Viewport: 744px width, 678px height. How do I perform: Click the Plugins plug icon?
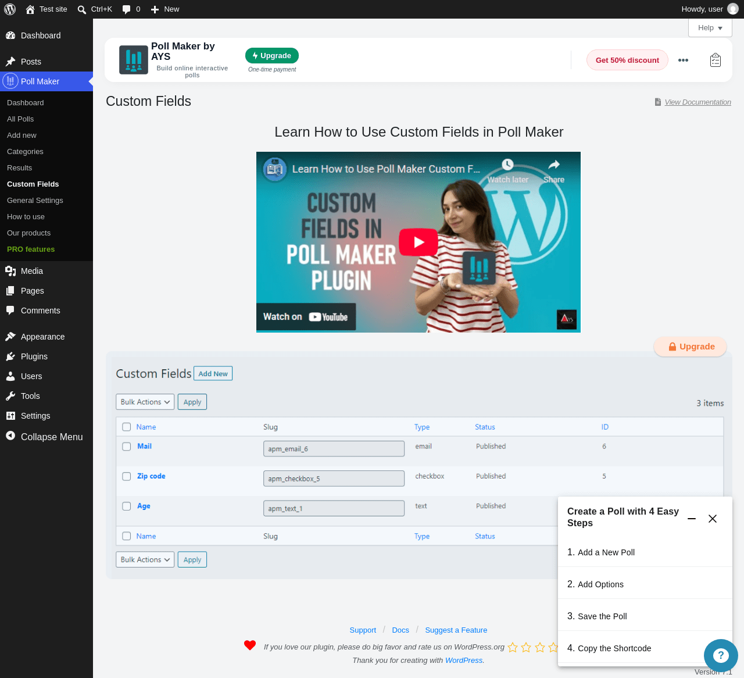10,356
